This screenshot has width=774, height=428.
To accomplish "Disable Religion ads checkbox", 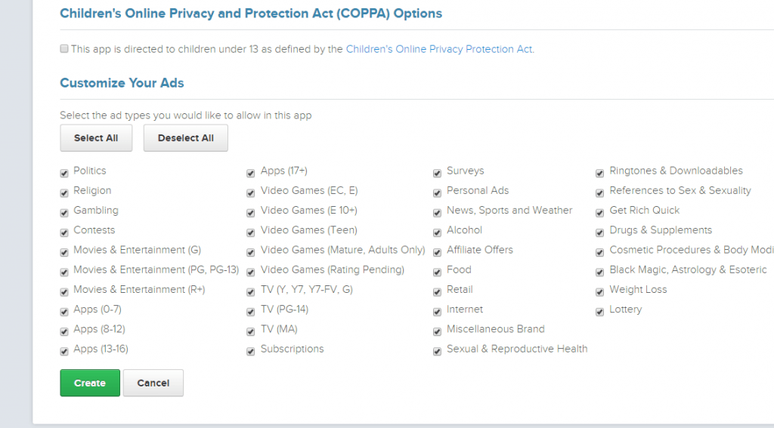I will (64, 192).
